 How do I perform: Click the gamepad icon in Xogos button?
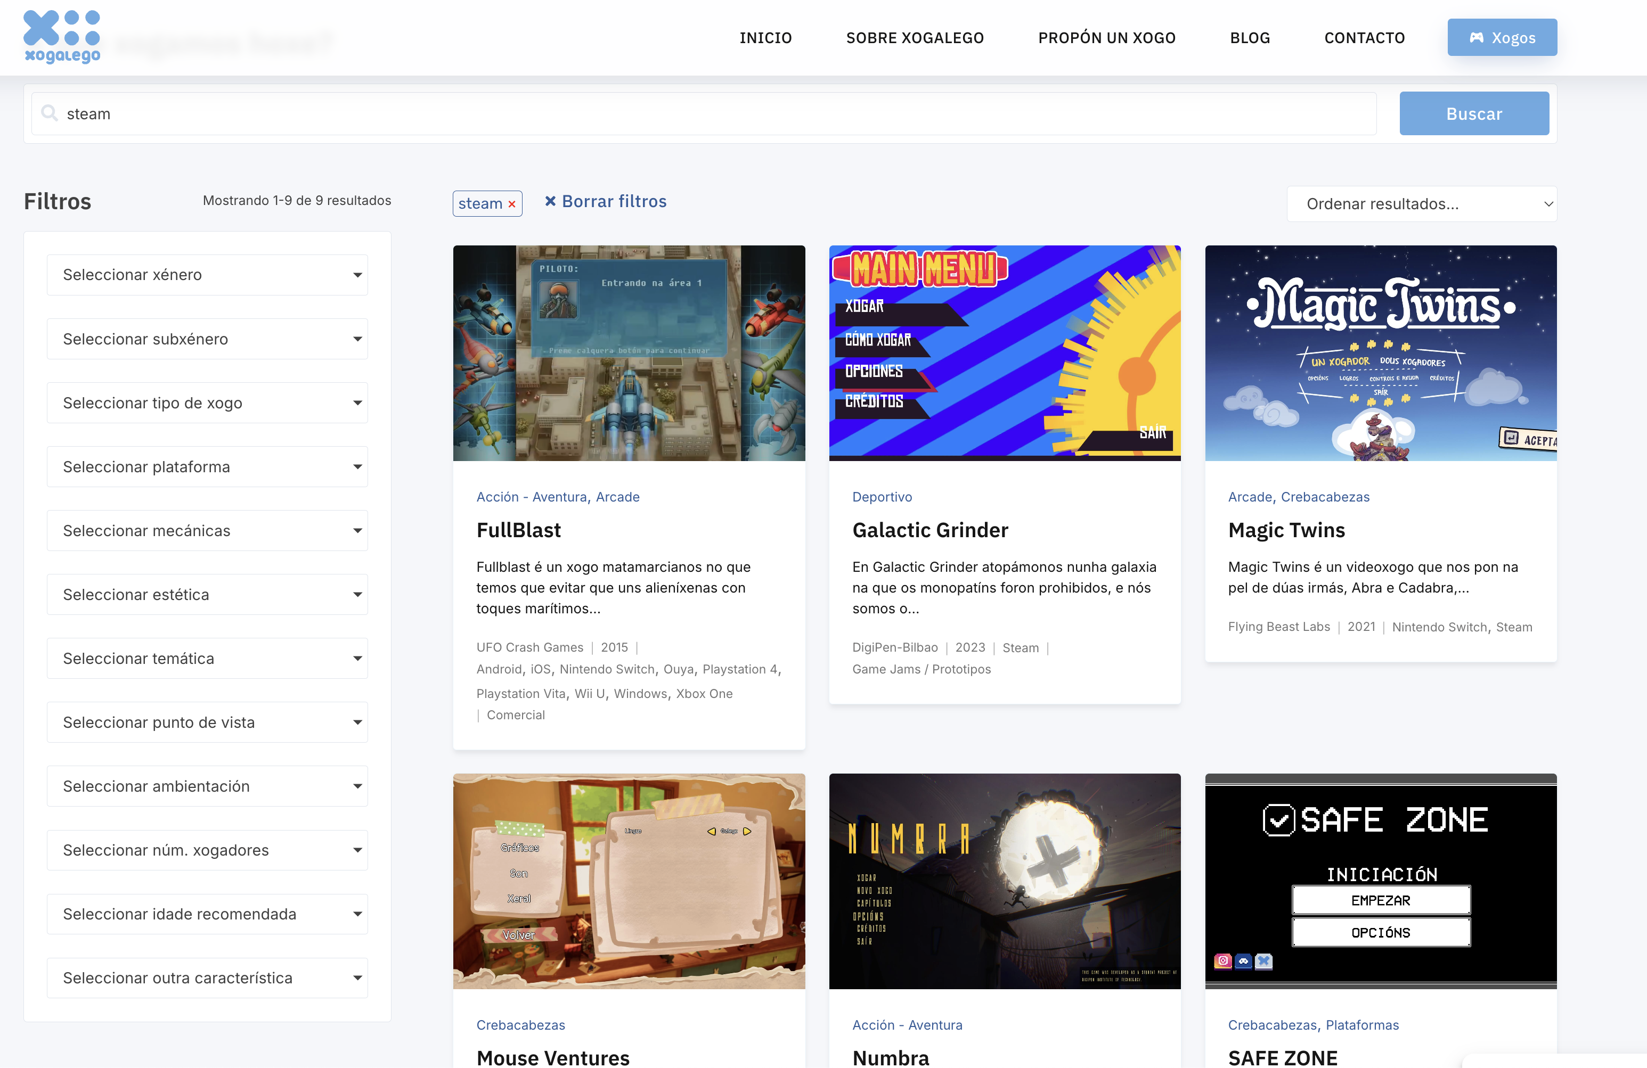[1476, 37]
